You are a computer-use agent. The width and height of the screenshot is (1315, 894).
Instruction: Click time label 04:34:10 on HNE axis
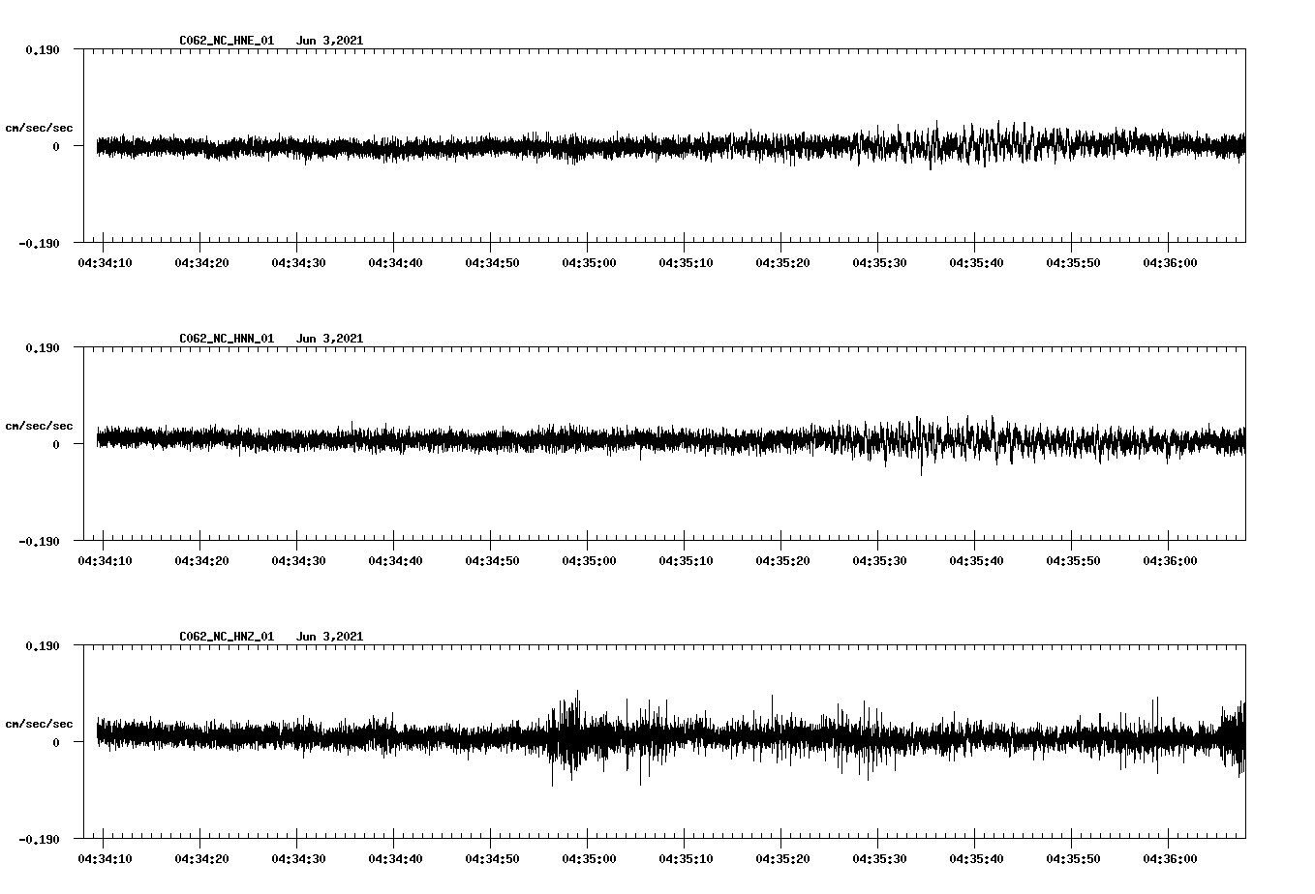[105, 263]
